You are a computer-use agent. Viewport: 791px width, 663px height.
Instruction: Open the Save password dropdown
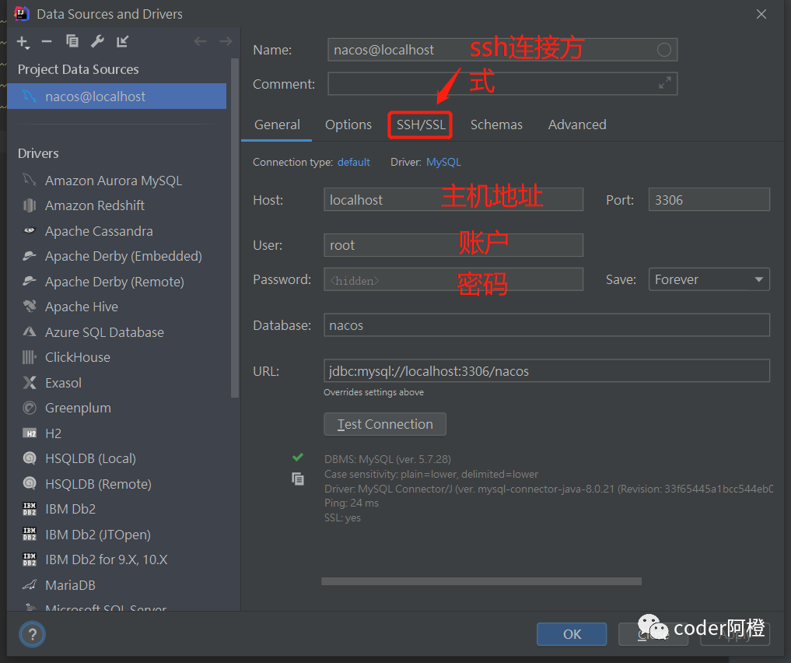709,279
